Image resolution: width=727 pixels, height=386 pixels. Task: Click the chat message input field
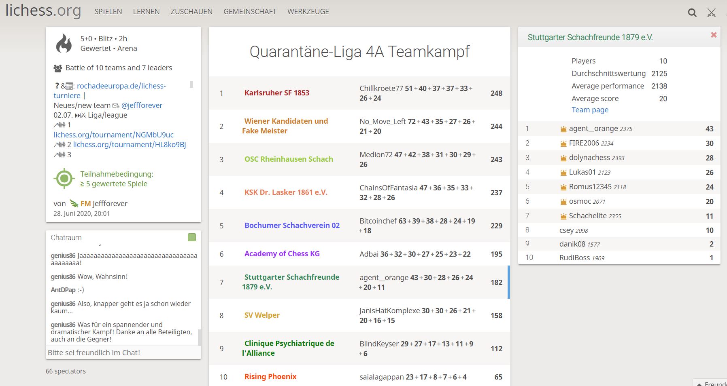(123, 352)
